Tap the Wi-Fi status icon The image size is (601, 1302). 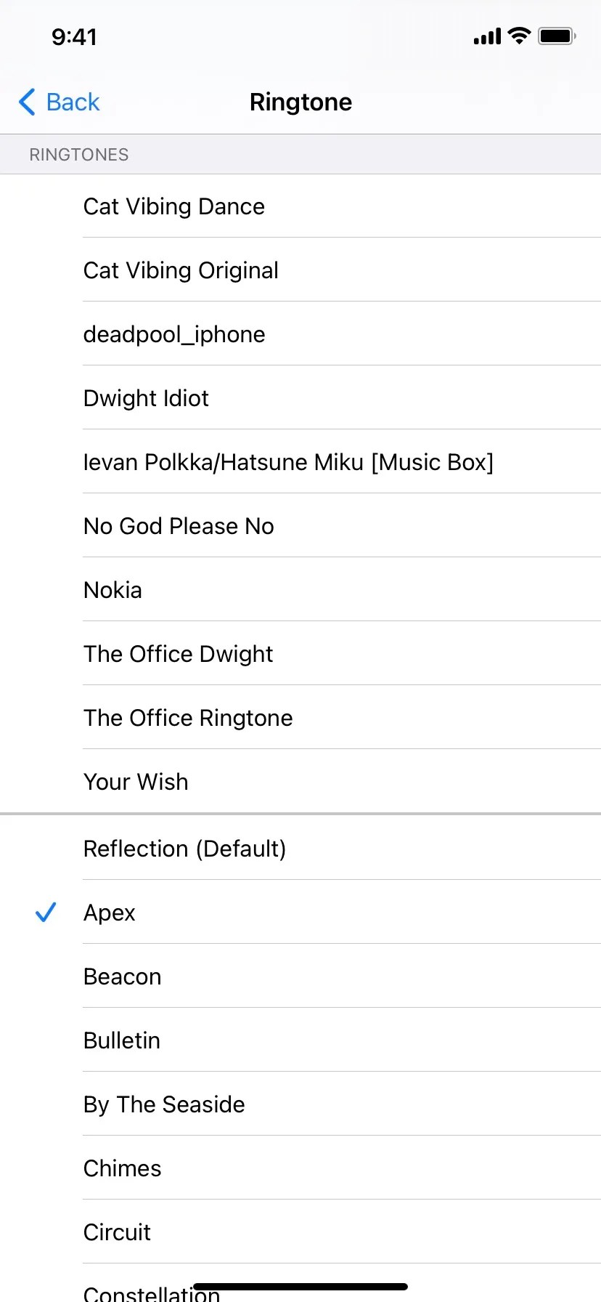point(520,36)
